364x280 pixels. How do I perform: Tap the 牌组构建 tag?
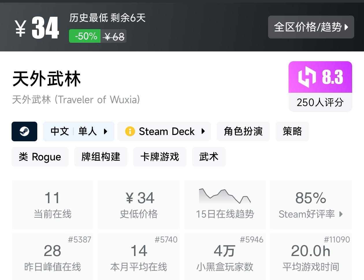click(x=101, y=157)
